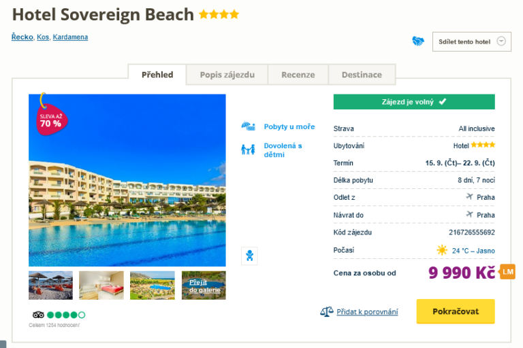The image size is (523, 348).
Task: Open the hotel room thumbnail
Action: pyautogui.click(x=101, y=285)
